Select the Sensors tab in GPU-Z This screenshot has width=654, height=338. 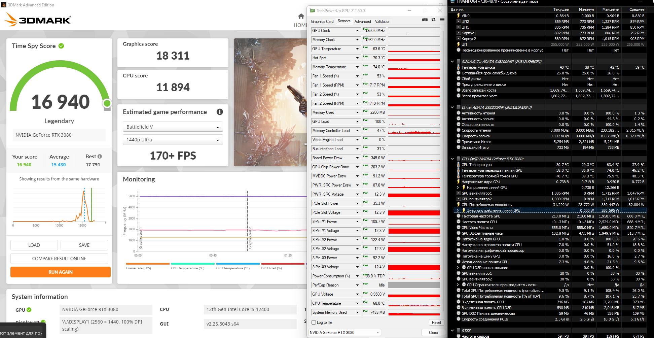(344, 21)
